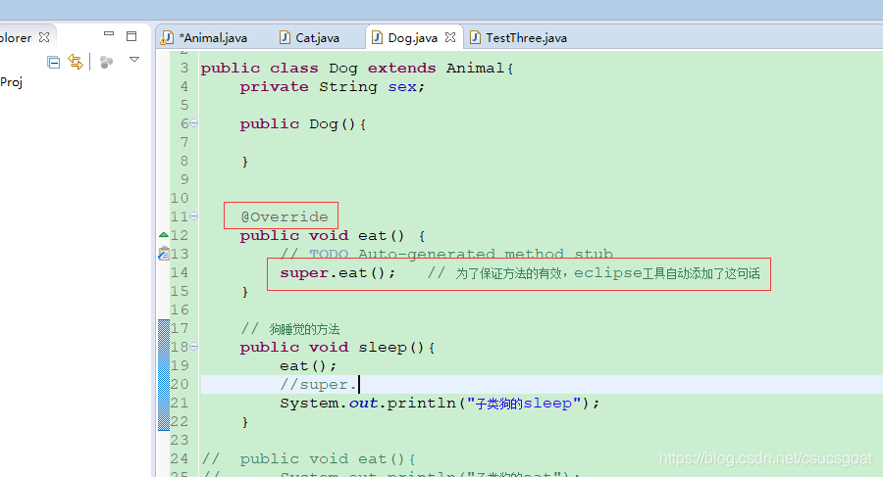The height and width of the screenshot is (477, 883).
Task: Click the @Override annotation text
Action: 285,216
